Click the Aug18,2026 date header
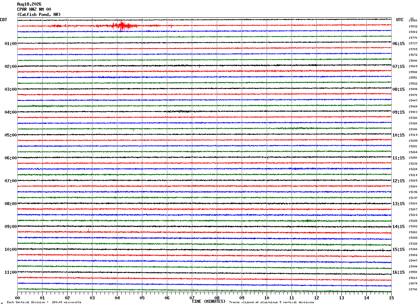419x307 pixels. (x=29, y=4)
